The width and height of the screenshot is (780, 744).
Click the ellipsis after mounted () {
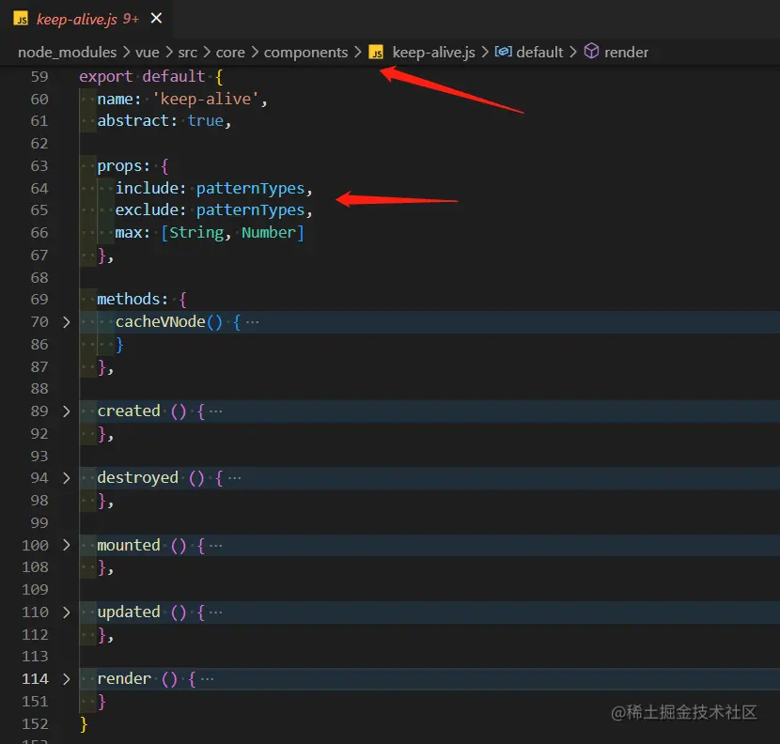pos(215,545)
